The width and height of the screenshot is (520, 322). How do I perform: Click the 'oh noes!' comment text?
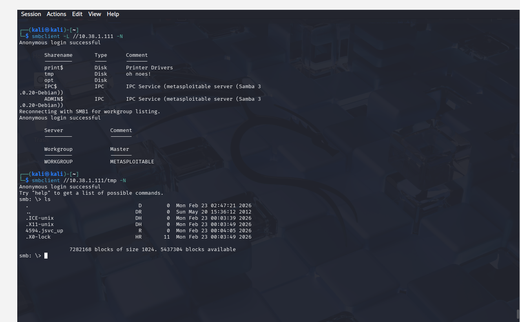click(x=138, y=74)
